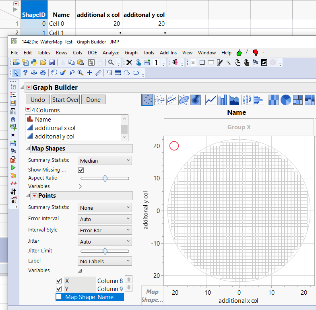
Task: Uncheck the X variable checkbox
Action: 59,281
